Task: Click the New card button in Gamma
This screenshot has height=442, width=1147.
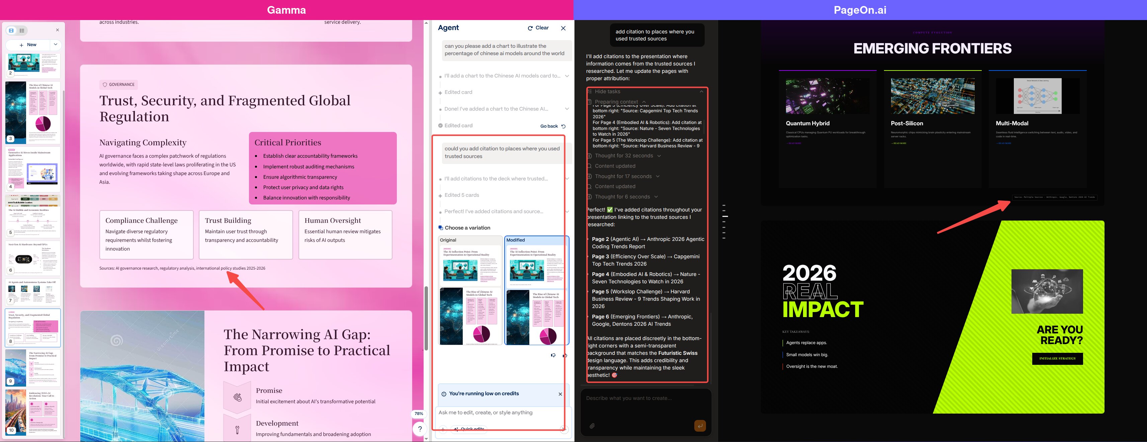Action: click(28, 44)
